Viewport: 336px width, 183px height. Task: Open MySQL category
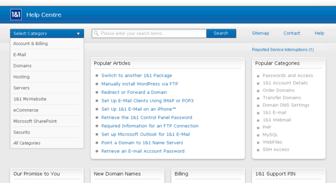point(270,135)
